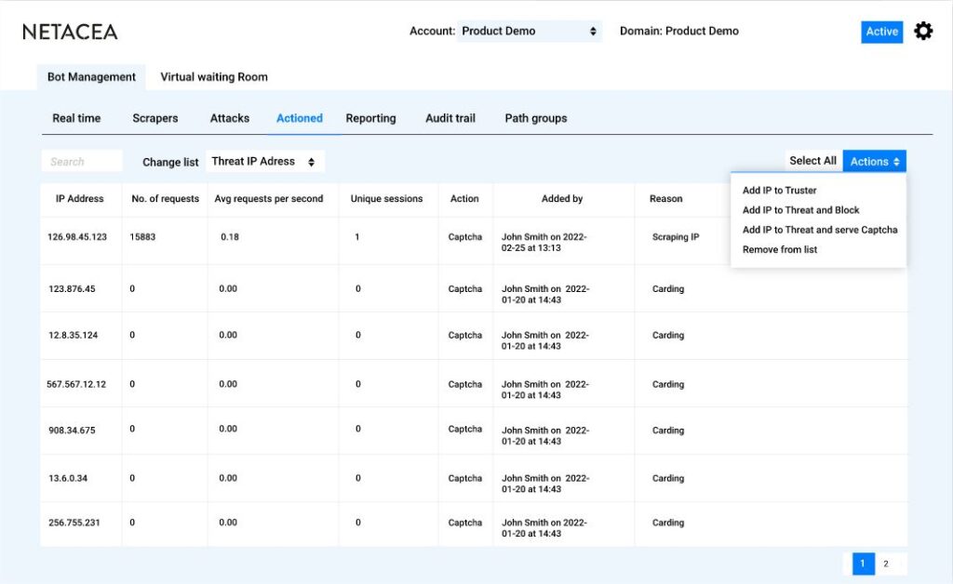
Task: Open the settings gear icon
Action: [923, 31]
